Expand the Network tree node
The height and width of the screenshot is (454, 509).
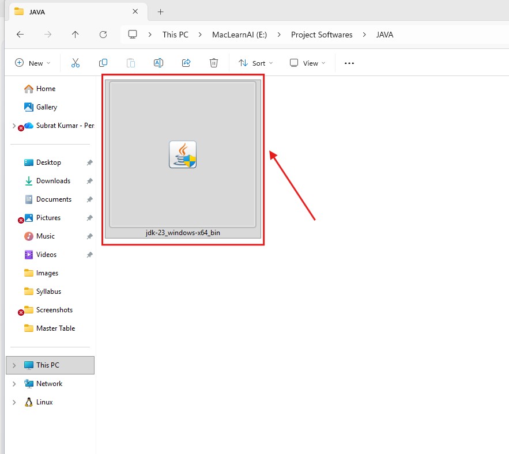[x=14, y=384]
